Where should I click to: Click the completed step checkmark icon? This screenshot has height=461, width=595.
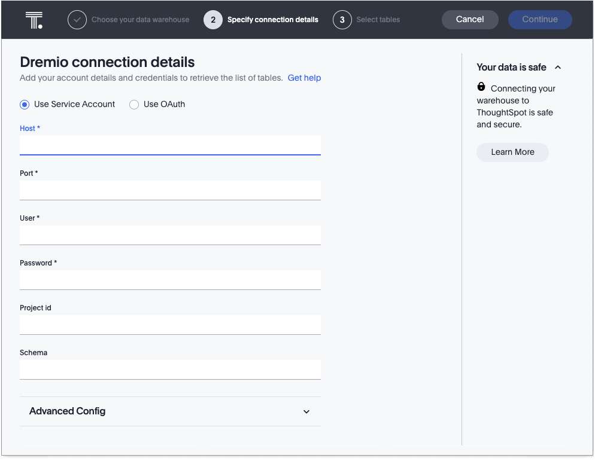coord(77,20)
